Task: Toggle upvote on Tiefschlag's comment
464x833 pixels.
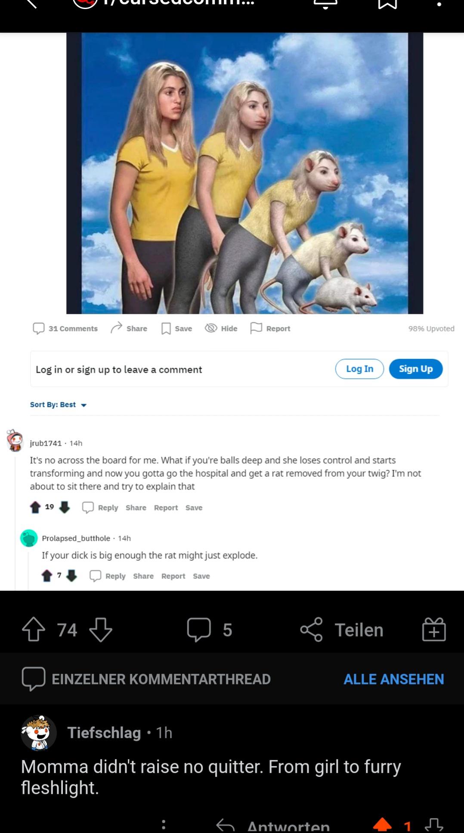Action: 382,825
